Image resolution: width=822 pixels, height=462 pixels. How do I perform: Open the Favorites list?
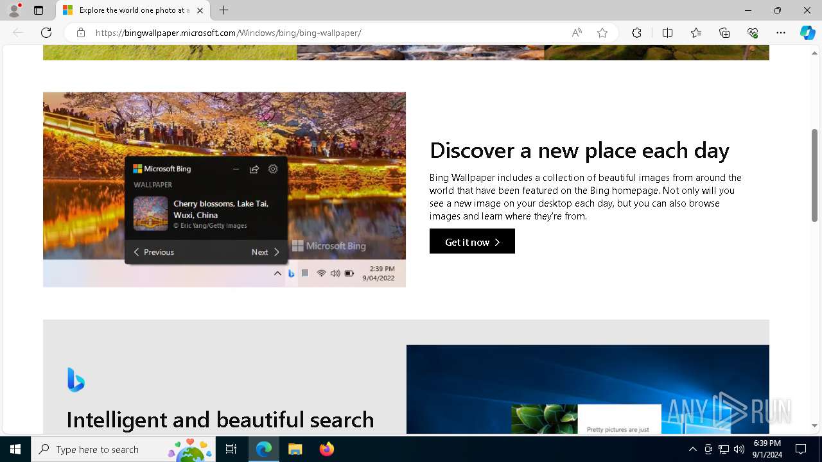coord(696,33)
